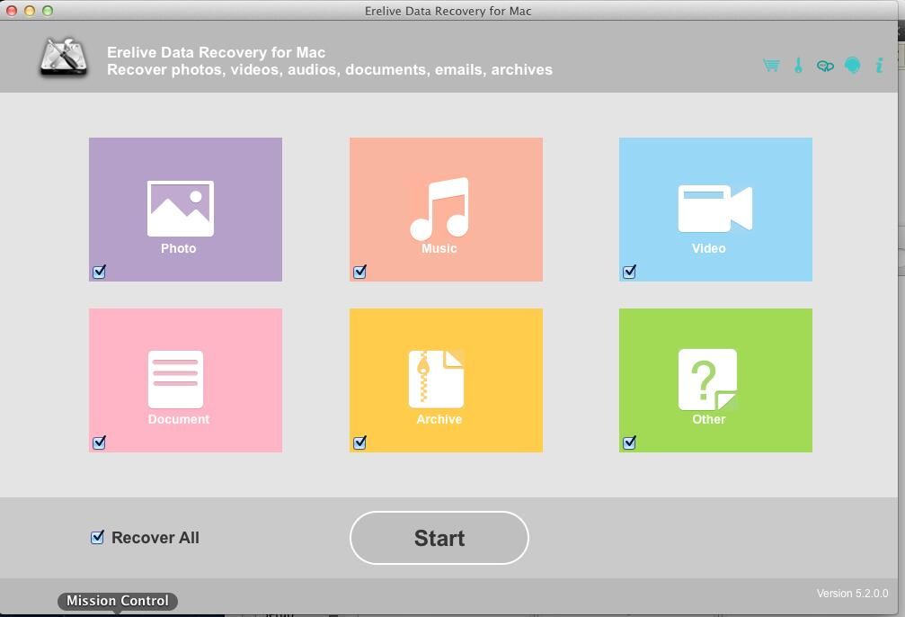The image size is (905, 617).
Task: Click the Mission Control tooltip label
Action: point(118,601)
